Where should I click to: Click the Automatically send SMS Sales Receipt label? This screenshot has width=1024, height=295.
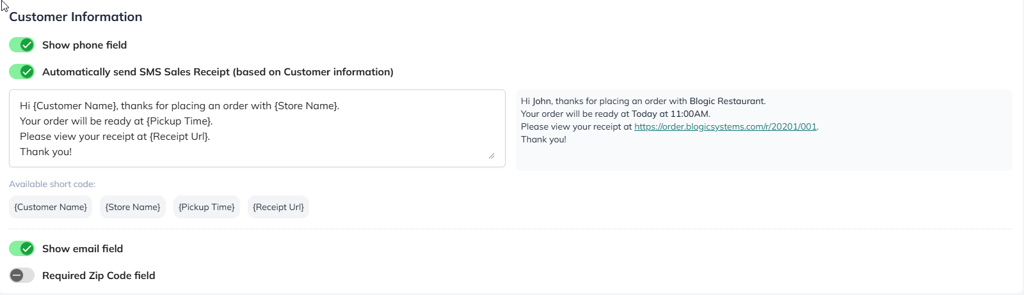coord(218,72)
